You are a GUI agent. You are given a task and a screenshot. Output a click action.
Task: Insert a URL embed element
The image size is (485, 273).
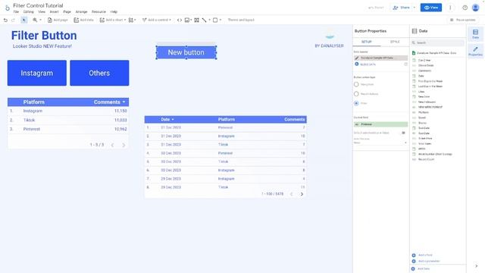[180, 20]
